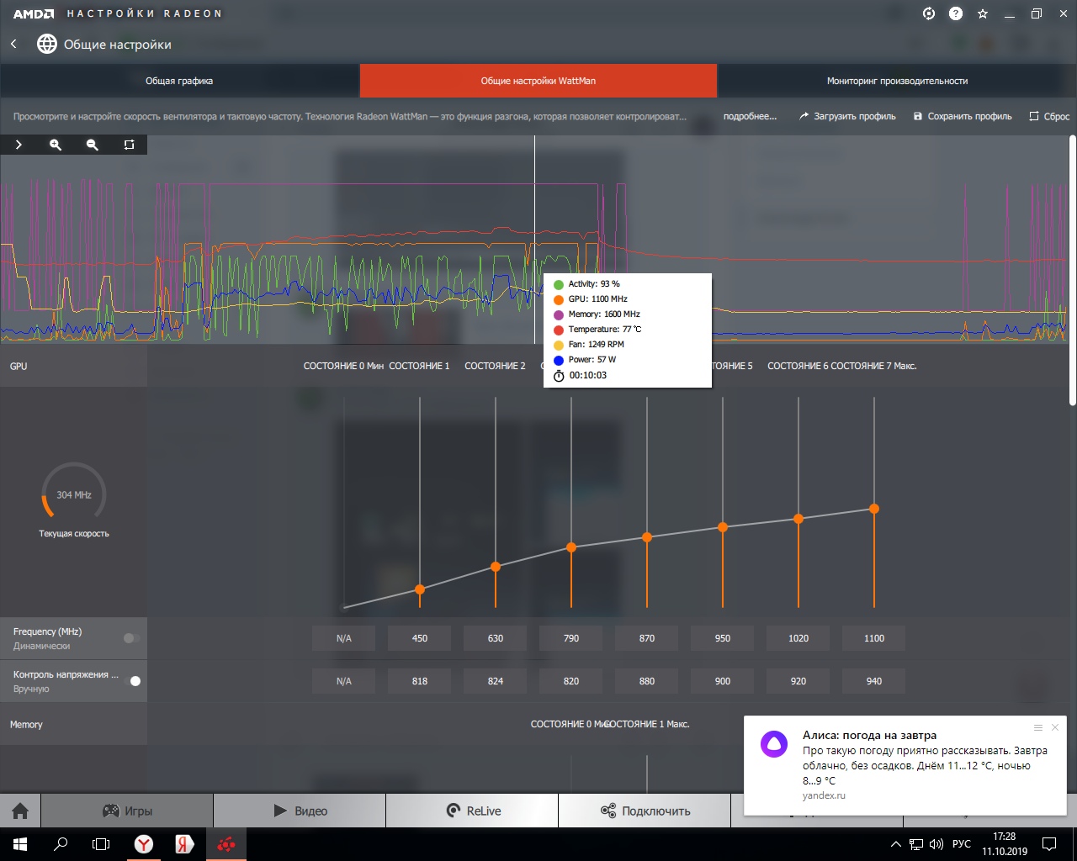The height and width of the screenshot is (861, 1077).
Task: Click the Radeon Settings taskbar icon
Action: pos(225,844)
